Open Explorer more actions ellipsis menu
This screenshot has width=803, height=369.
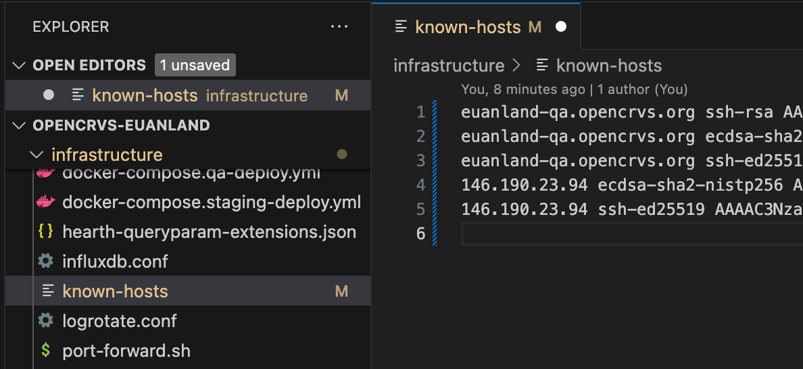click(x=338, y=27)
